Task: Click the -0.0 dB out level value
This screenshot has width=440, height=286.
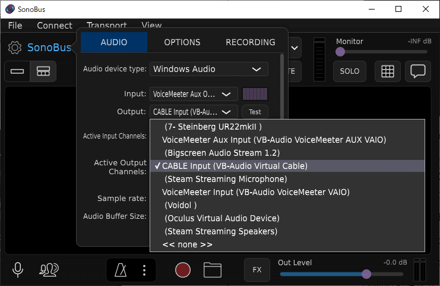Action: pyautogui.click(x=395, y=262)
